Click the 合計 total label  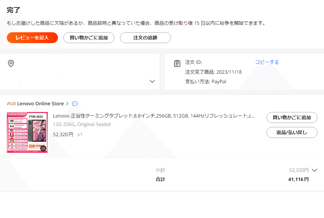[x=160, y=179]
